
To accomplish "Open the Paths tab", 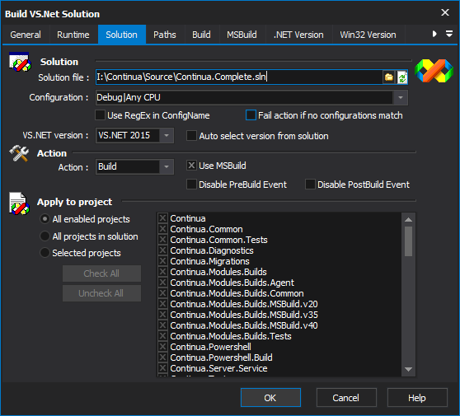I will [x=165, y=35].
